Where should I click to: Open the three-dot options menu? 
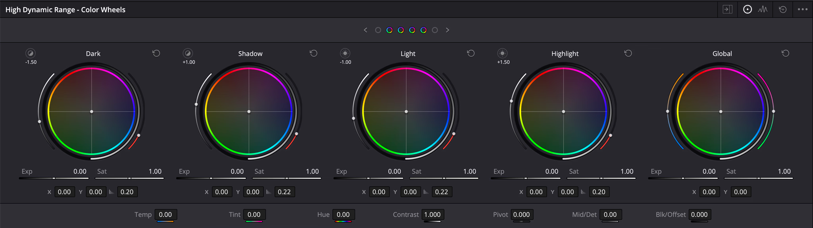tap(802, 10)
